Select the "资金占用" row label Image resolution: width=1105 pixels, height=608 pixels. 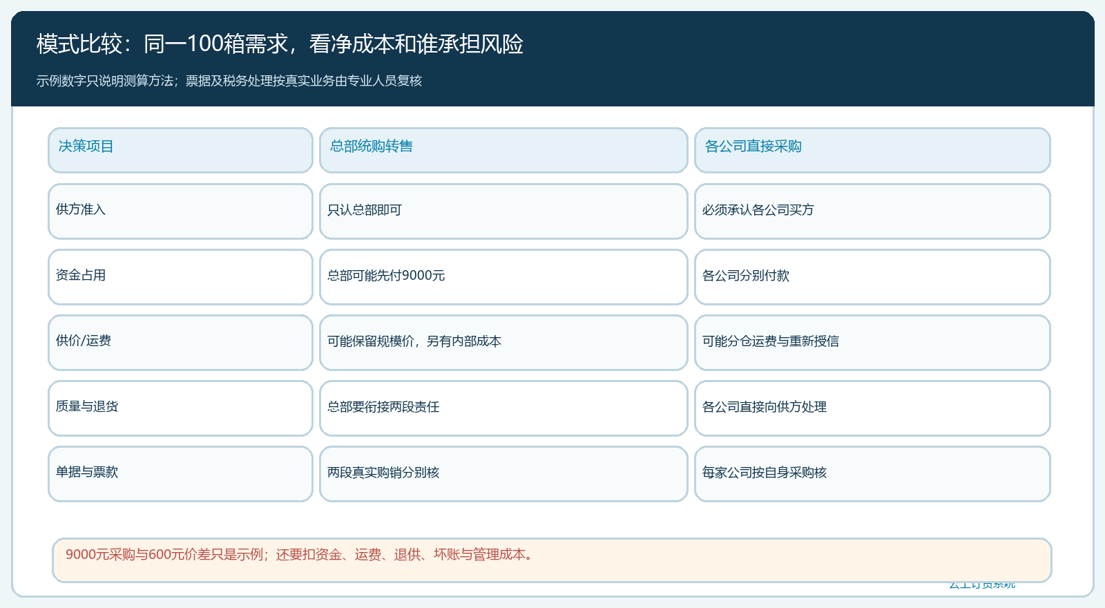[x=180, y=277]
